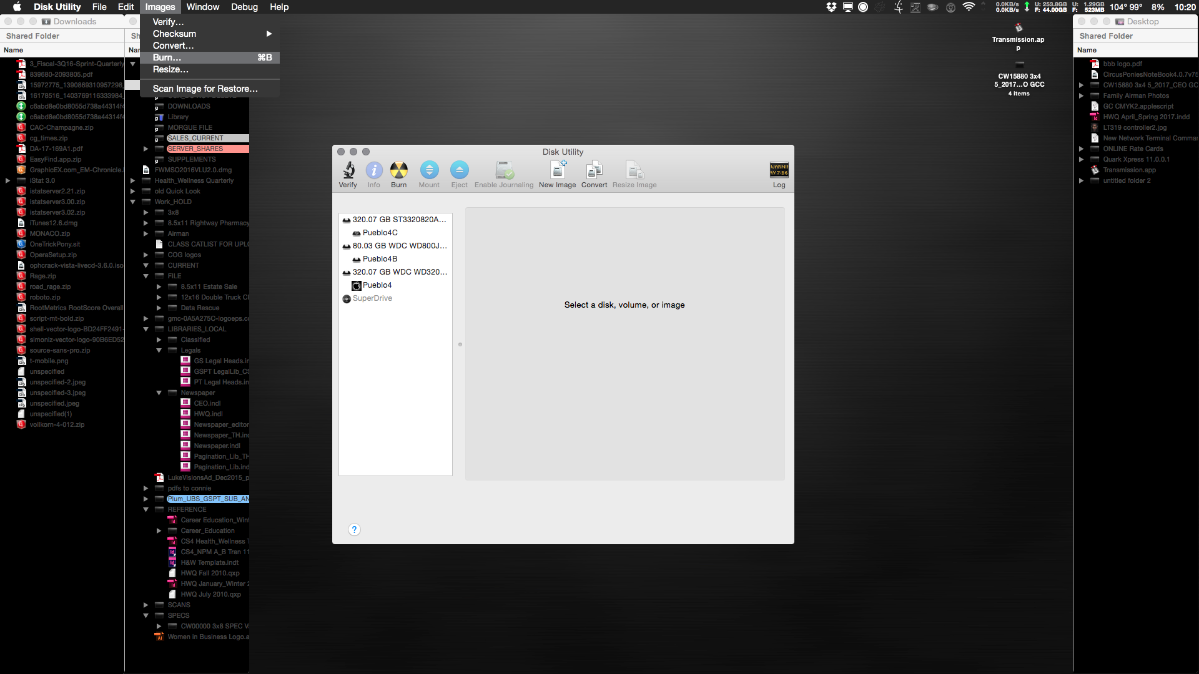Choose Convert… in Images menu

pyautogui.click(x=210, y=46)
